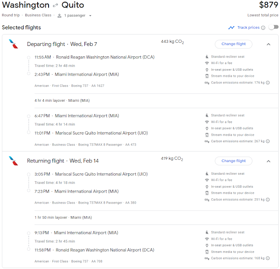Click the Track prices trend icon
This screenshot has height=269, width=280.
click(x=231, y=28)
